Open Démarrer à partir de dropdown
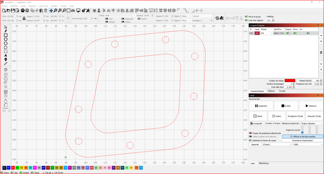The image size is (324, 174). tap(312, 123)
